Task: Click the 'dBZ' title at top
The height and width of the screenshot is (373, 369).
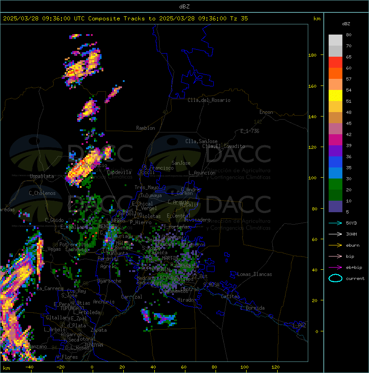Action: (184, 6)
